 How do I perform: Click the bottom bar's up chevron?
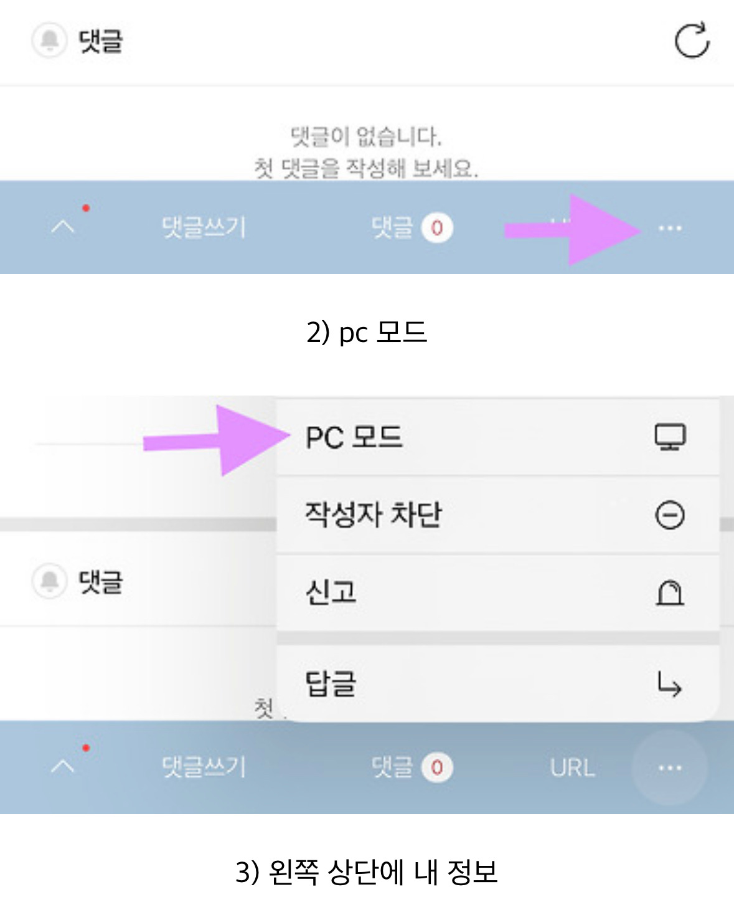pos(63,766)
